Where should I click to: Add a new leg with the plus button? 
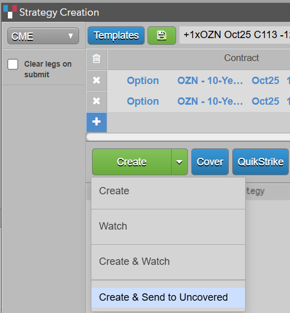pos(96,122)
